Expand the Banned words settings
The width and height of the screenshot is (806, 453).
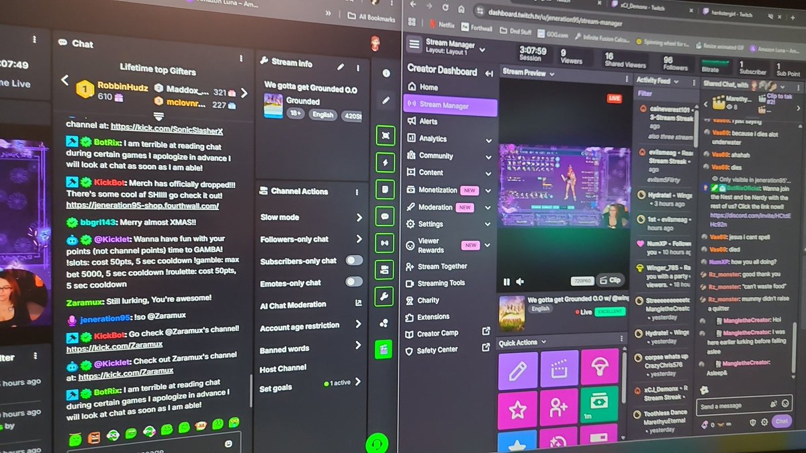pos(359,346)
